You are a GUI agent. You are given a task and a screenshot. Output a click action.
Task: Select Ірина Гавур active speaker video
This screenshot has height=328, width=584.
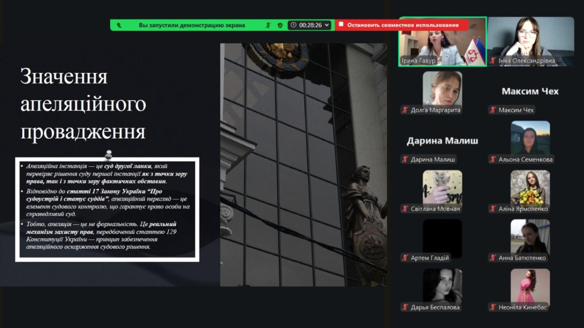442,41
